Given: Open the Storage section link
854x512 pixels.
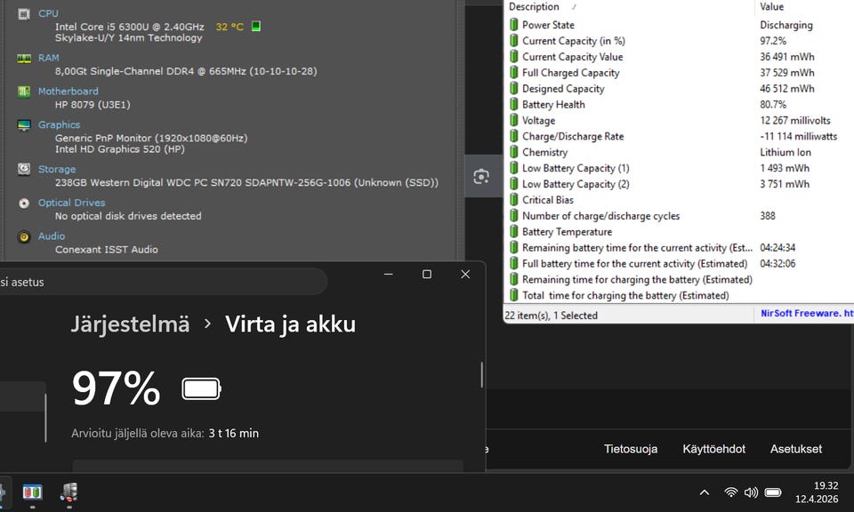Looking at the screenshot, I should point(57,169).
